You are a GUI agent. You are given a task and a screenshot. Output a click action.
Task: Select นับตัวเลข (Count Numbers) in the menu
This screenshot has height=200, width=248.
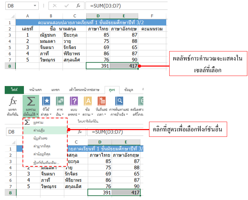(x=40, y=138)
